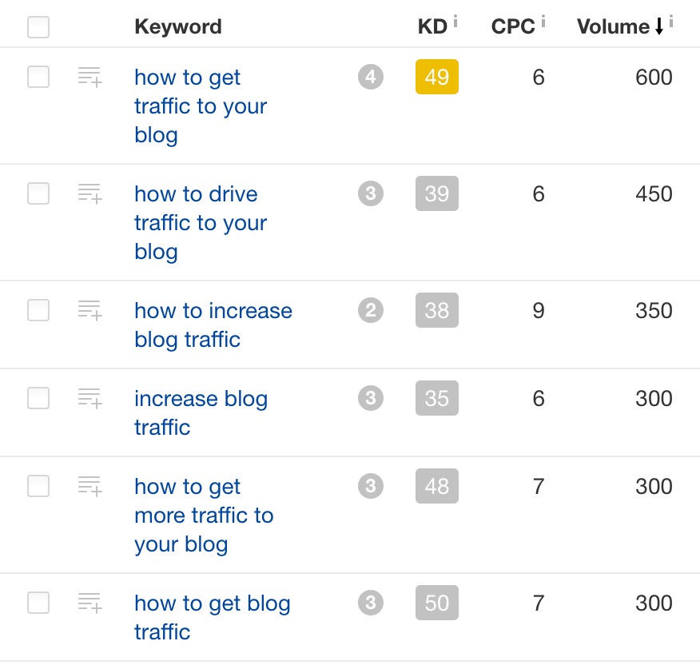Sort by the KD column header
Image resolution: width=700 pixels, height=665 pixels.
(x=432, y=27)
